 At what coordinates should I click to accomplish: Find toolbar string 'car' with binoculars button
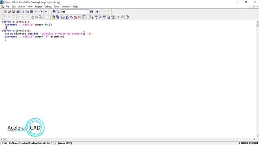click(91, 12)
